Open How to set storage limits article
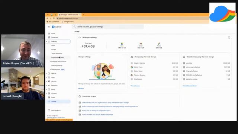 point(110,106)
